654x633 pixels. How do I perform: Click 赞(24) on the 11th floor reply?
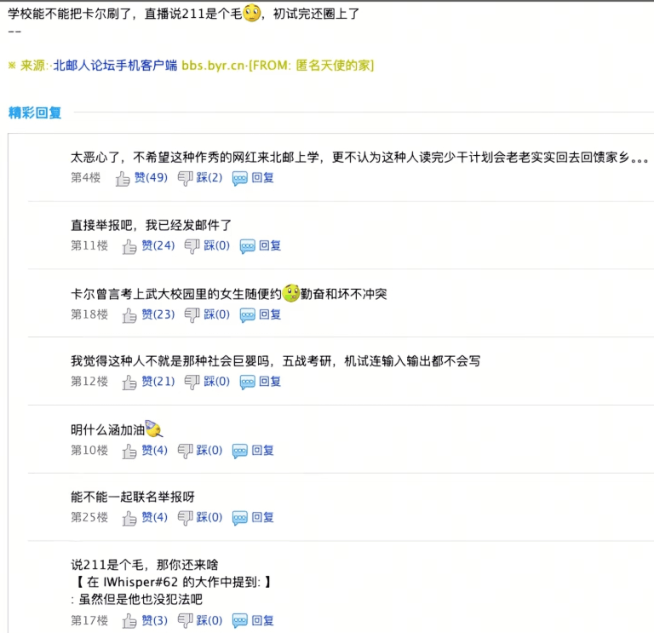coord(158,246)
